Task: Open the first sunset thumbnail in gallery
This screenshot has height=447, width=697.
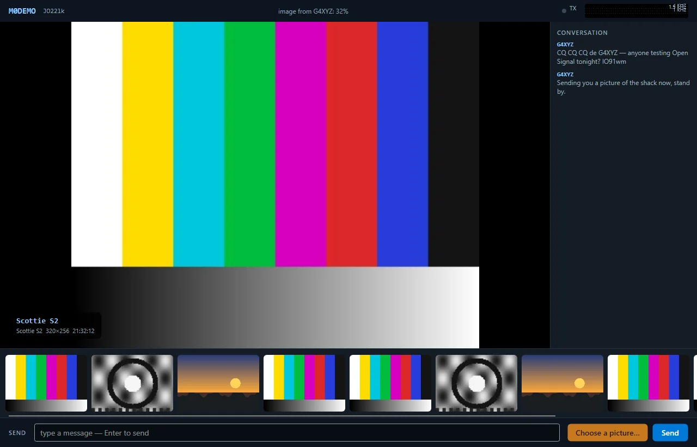Action: pyautogui.click(x=218, y=383)
